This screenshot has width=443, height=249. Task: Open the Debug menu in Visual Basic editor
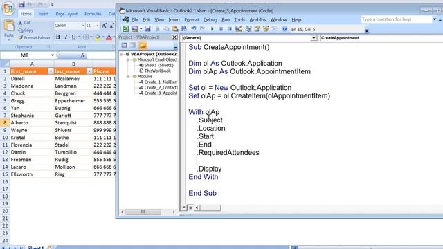pos(210,20)
